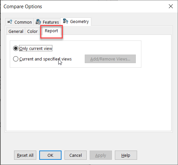
Task: Confirm with the OK button
Action: point(50,155)
